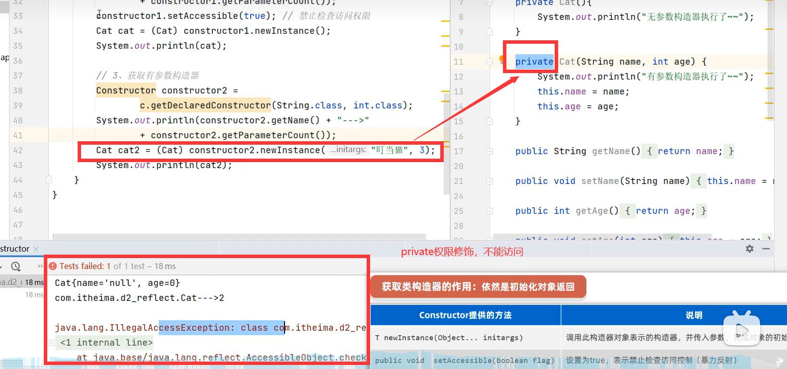
Task: Click the highlighted 'private' keyword on line 11
Action: 534,62
